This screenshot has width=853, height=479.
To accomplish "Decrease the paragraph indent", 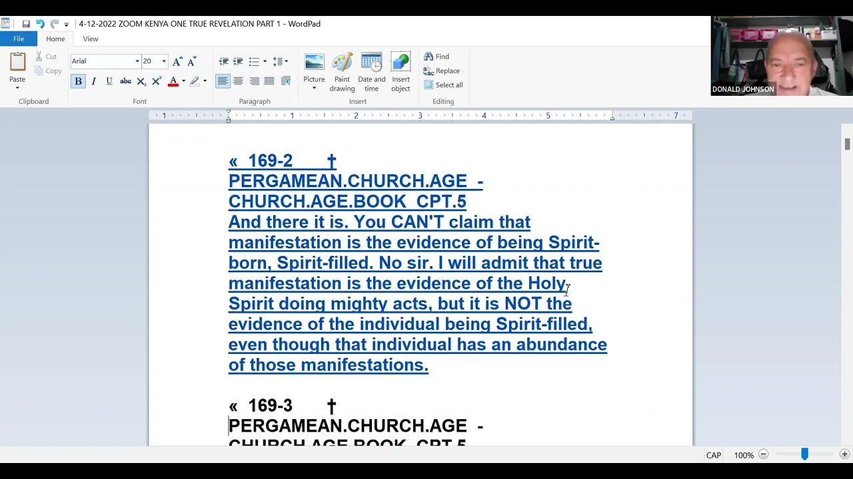I will pos(223,61).
